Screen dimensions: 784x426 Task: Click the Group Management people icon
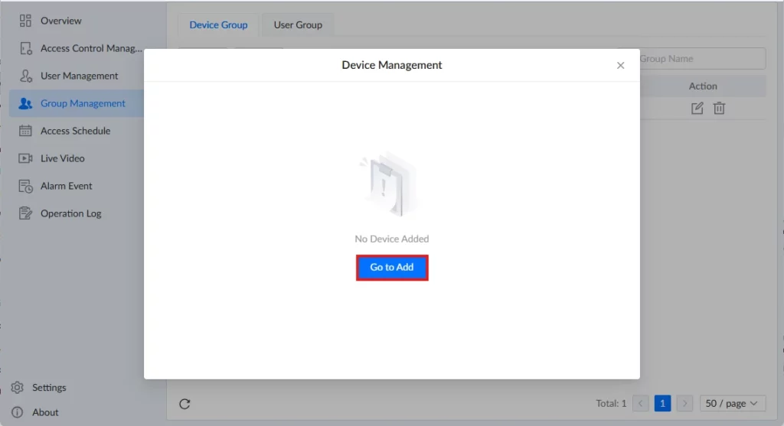25,103
